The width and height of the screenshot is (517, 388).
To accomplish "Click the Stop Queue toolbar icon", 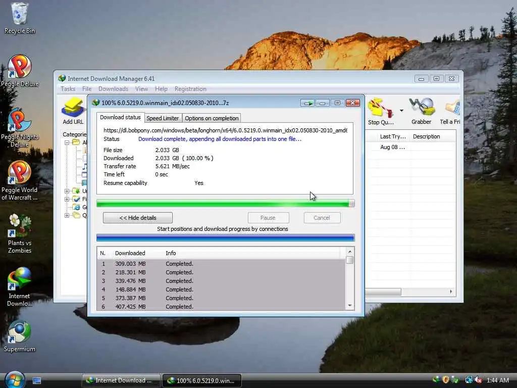I will pyautogui.click(x=381, y=111).
